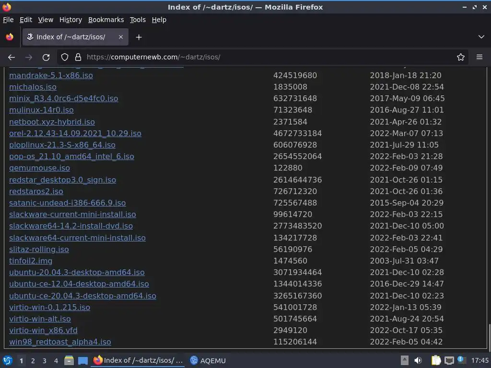
Task: View site security via the padlock icon
Action: tap(78, 57)
